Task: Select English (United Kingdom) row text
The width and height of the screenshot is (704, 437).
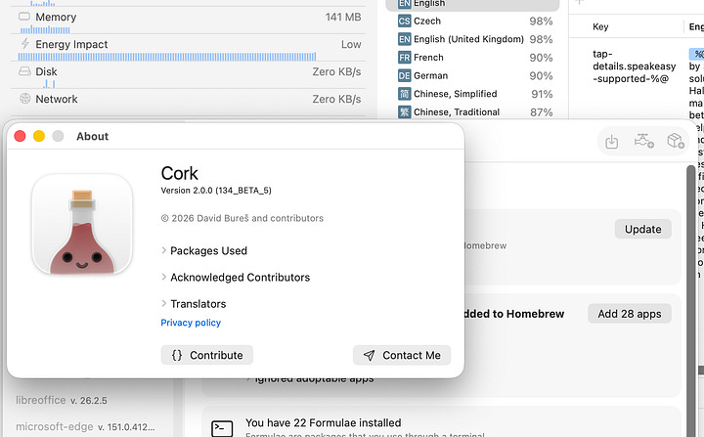Action: pyautogui.click(x=468, y=39)
